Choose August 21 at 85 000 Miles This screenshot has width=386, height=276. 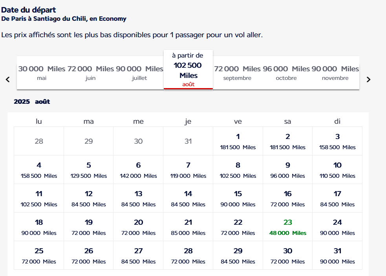pos(188,227)
